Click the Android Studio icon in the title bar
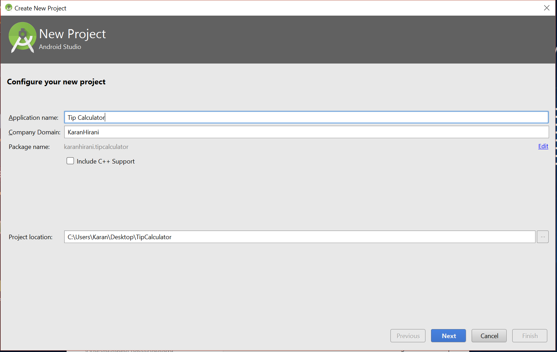 (x=9, y=8)
